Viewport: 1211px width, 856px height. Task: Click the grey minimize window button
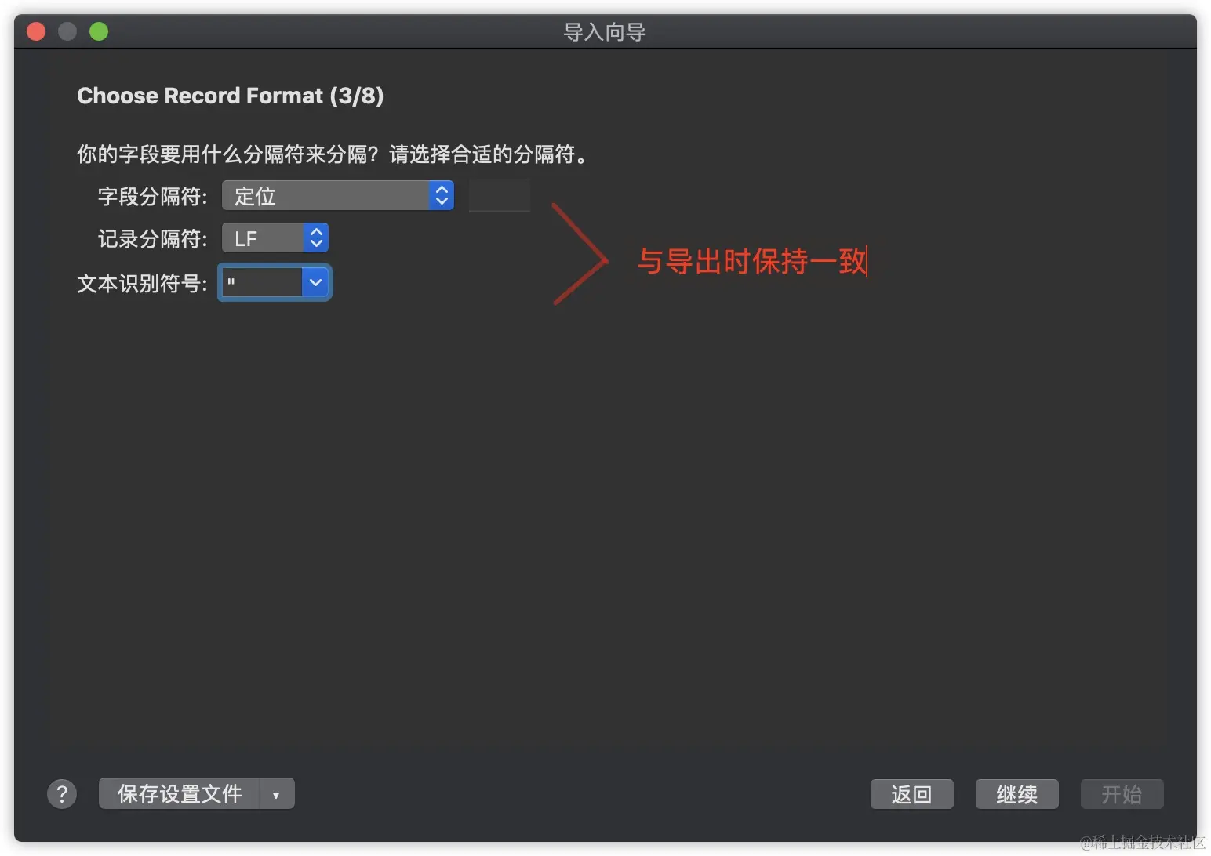click(x=67, y=31)
